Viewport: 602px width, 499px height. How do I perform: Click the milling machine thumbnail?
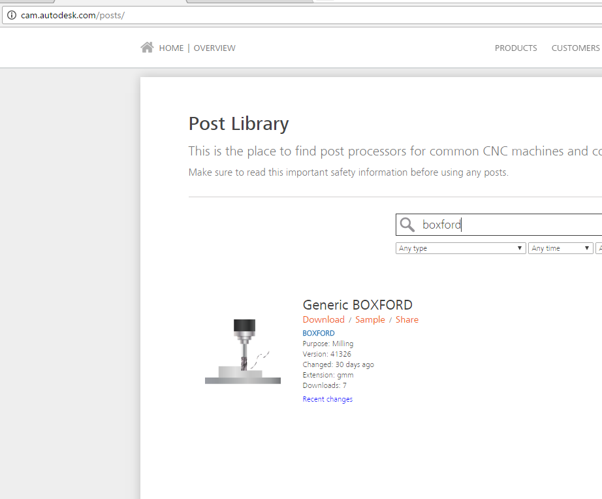243,351
